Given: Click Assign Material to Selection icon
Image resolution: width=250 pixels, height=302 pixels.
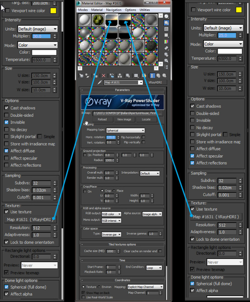Looking at the screenshot, I should coord(95,76).
